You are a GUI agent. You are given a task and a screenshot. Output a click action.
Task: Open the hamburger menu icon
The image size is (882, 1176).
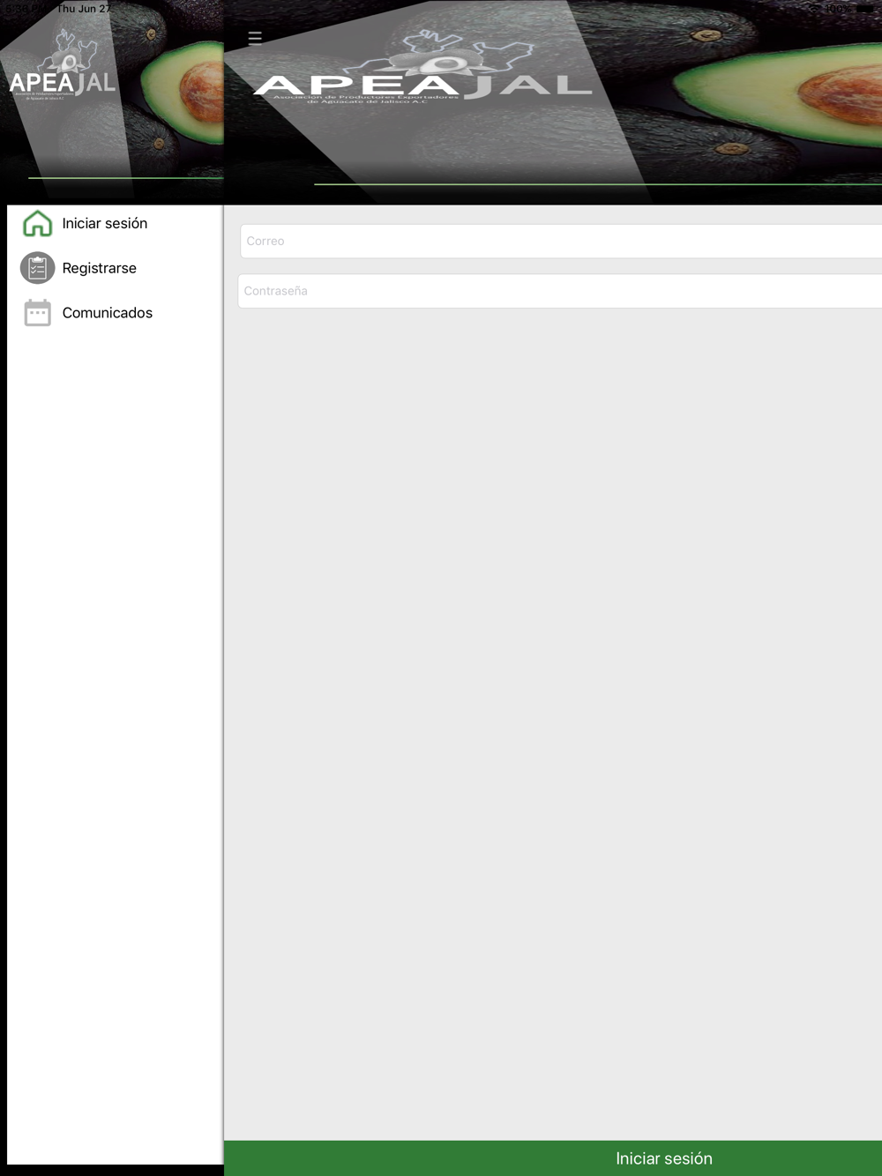click(x=255, y=38)
